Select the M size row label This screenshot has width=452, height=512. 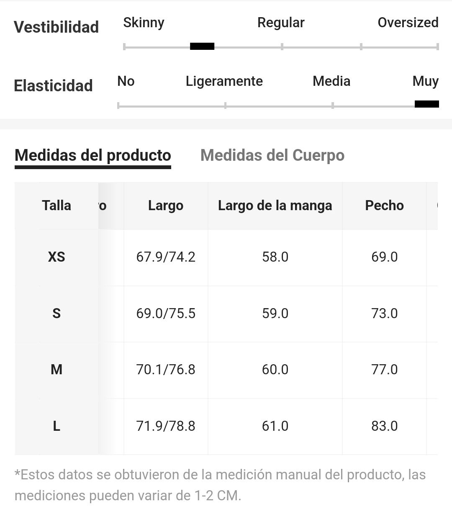[x=56, y=370]
